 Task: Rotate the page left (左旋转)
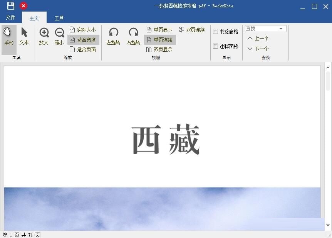113,36
